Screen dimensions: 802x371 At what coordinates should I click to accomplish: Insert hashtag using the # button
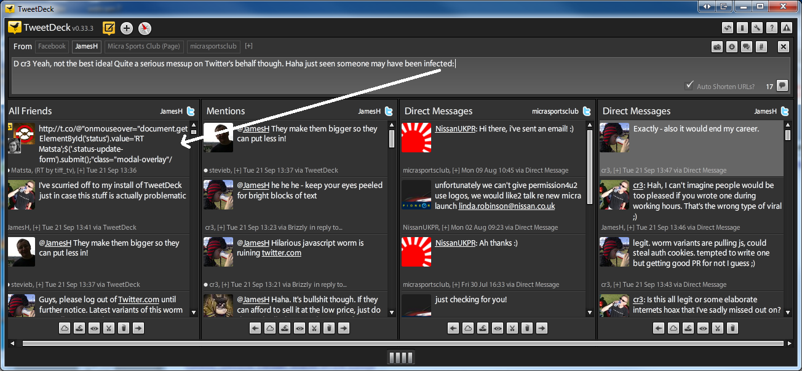[761, 47]
